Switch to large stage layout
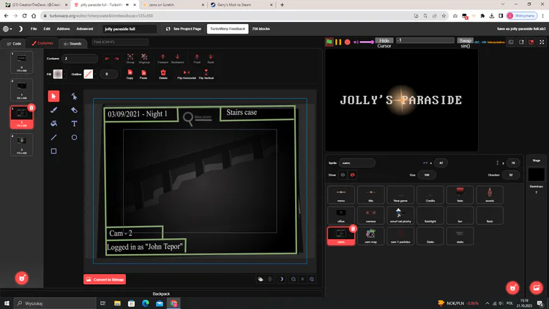Image resolution: width=549 pixels, height=309 pixels. (531, 42)
